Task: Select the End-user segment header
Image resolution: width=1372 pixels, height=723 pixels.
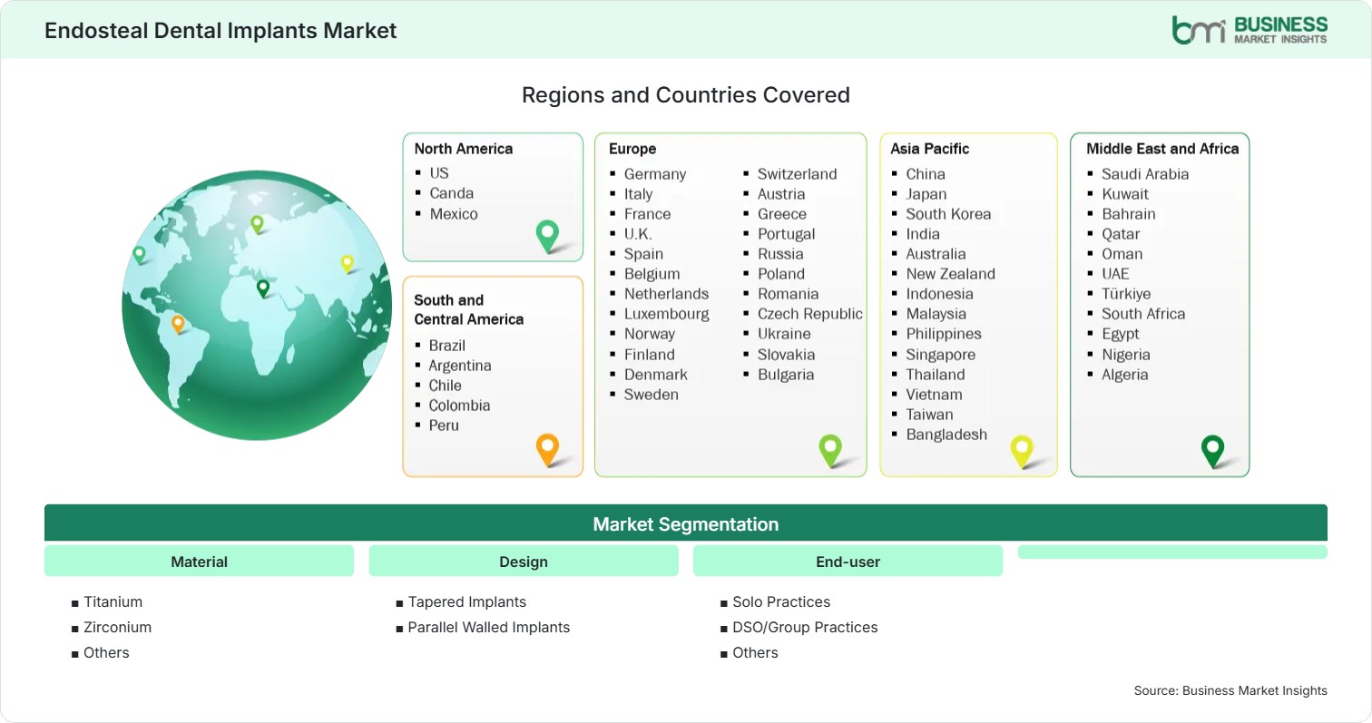Action: (x=848, y=562)
